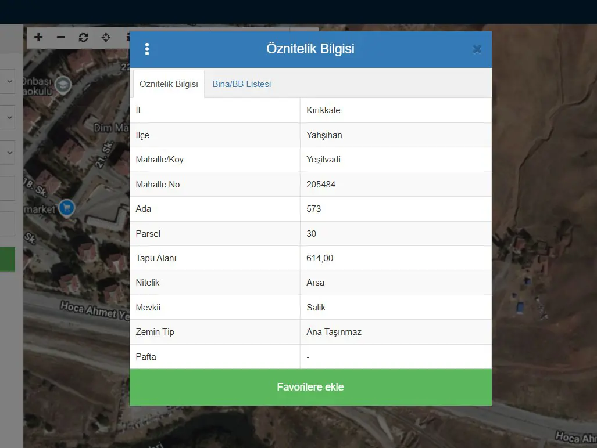Click the Nitelik value Arsa
The image size is (597, 448).
coord(315,283)
